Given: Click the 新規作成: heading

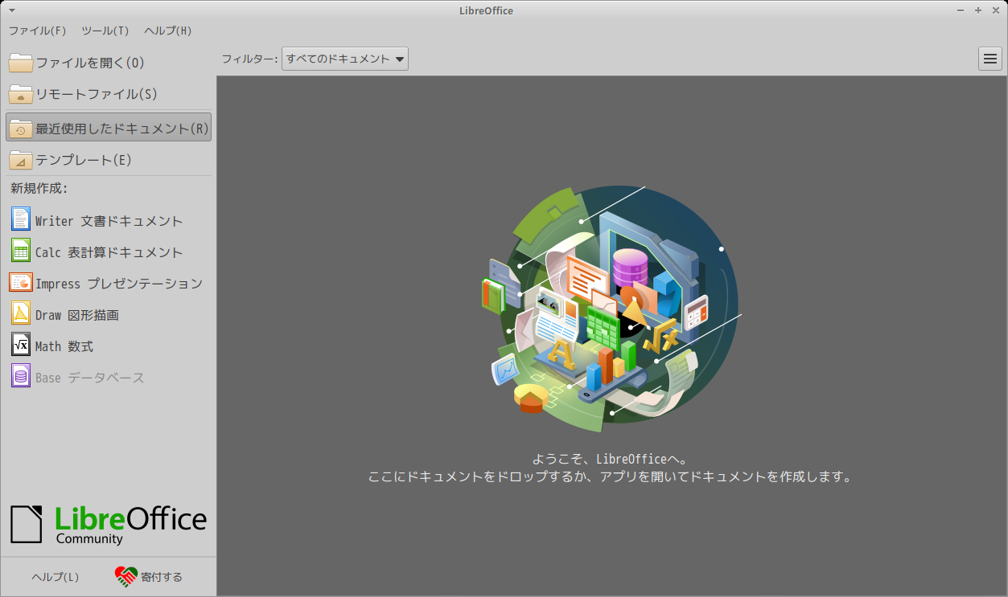Looking at the screenshot, I should click(x=38, y=189).
